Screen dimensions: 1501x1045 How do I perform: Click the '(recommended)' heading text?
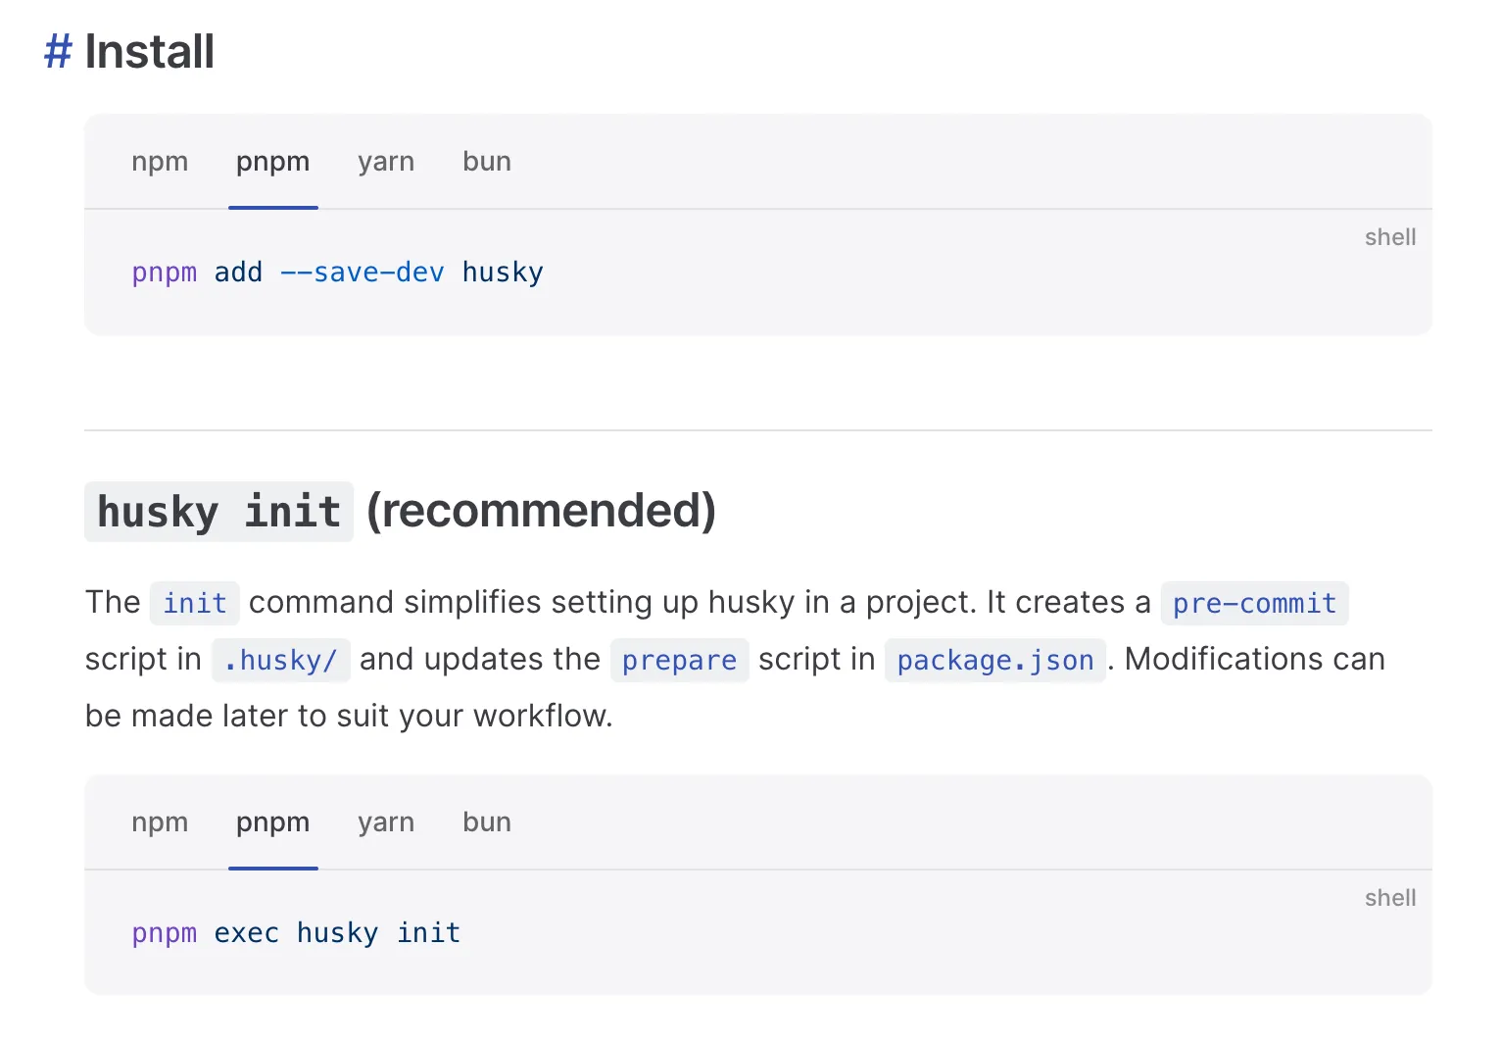[x=541, y=511]
